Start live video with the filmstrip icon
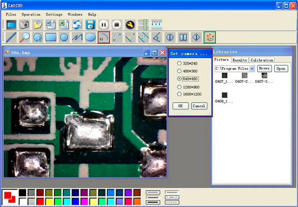 tap(11, 25)
